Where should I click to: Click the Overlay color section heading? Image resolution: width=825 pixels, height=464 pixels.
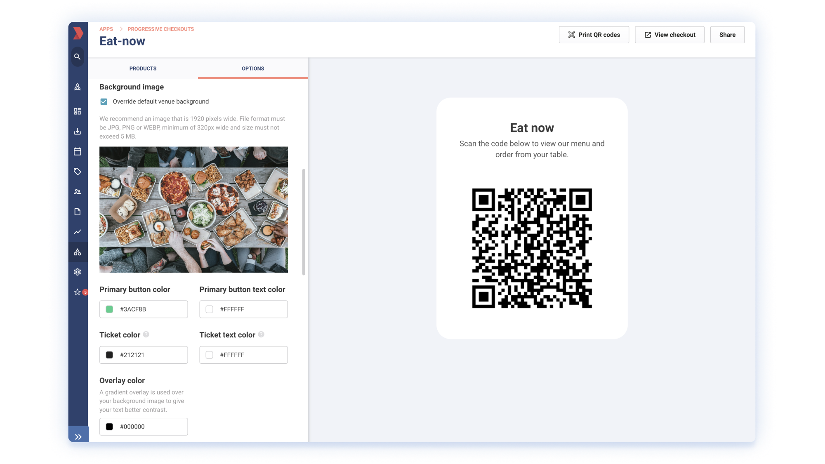tap(122, 381)
